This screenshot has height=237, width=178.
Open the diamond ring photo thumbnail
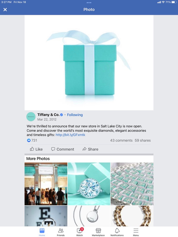89,184
